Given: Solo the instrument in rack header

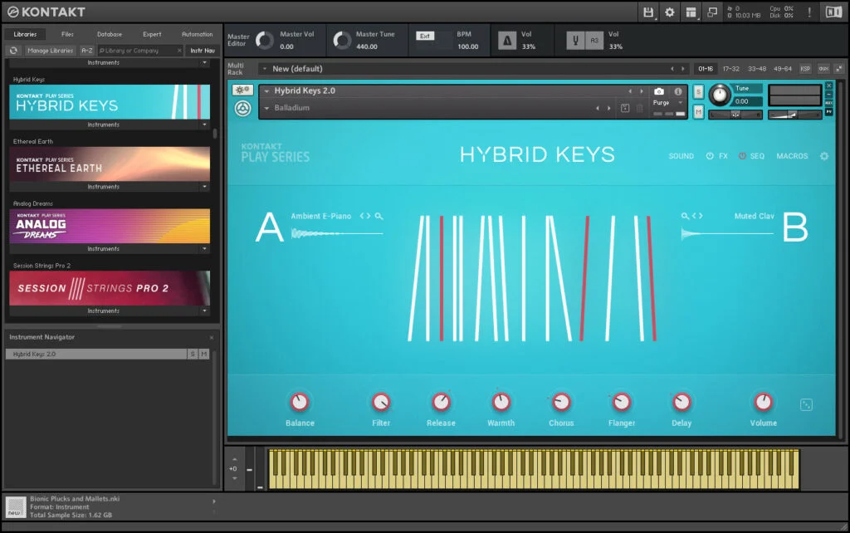Looking at the screenshot, I should 698,91.
